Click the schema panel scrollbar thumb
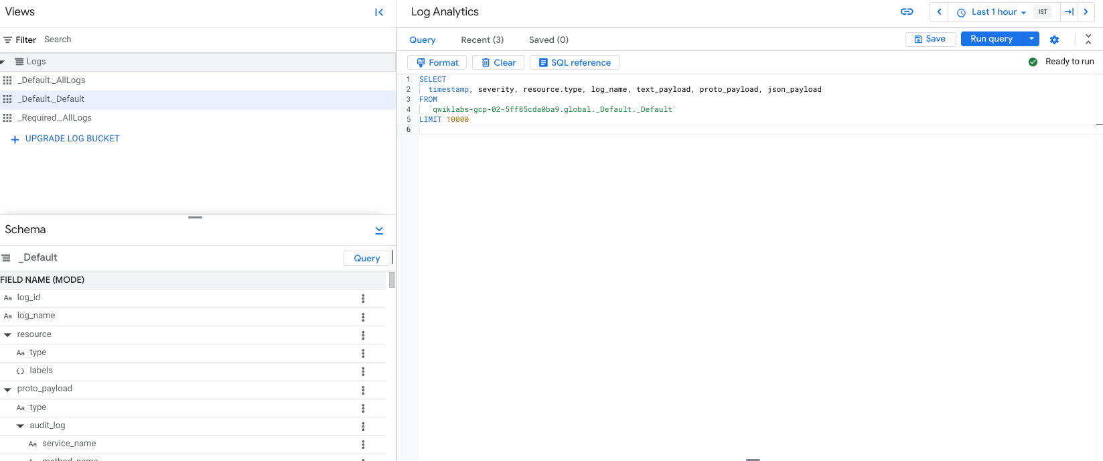 click(x=392, y=280)
